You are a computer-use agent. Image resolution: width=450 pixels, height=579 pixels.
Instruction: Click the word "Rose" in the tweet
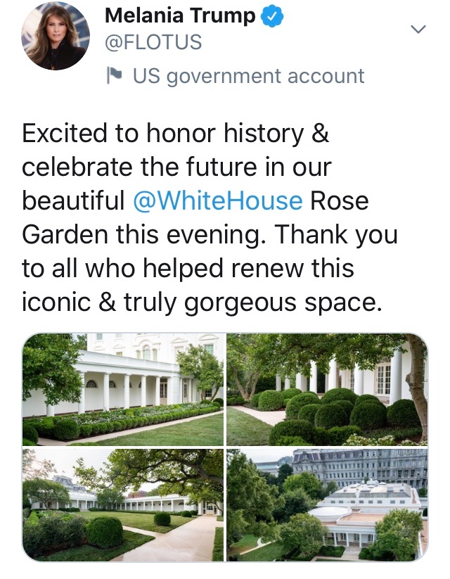pyautogui.click(x=340, y=201)
